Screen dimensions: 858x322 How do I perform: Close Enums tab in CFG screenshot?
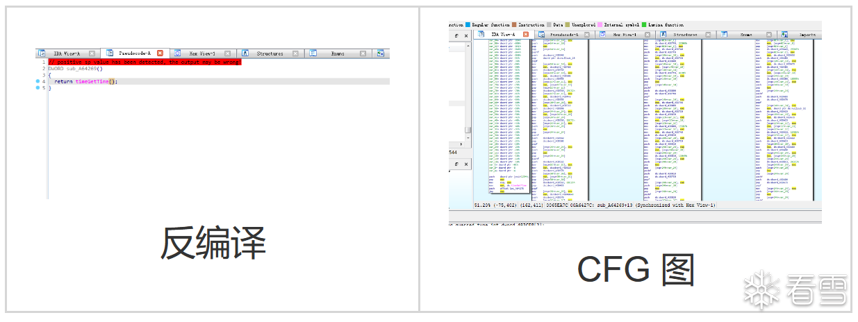(769, 34)
